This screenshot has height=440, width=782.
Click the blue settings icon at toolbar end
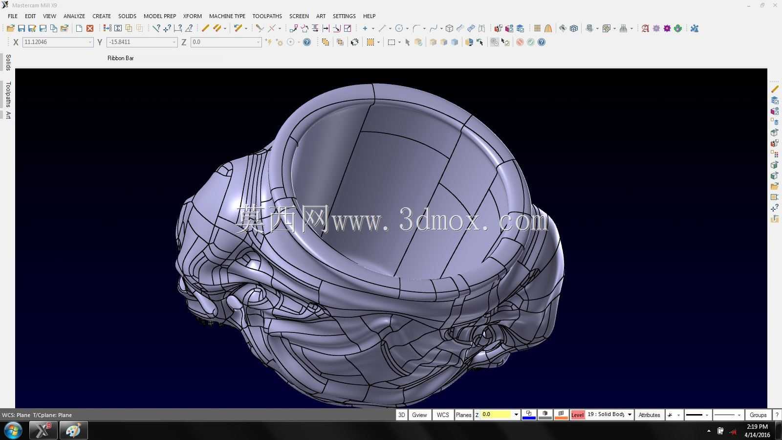[x=695, y=28]
